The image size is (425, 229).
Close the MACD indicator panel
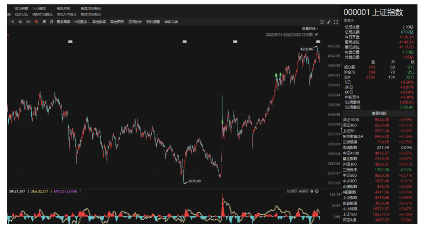pyautogui.click(x=317, y=191)
